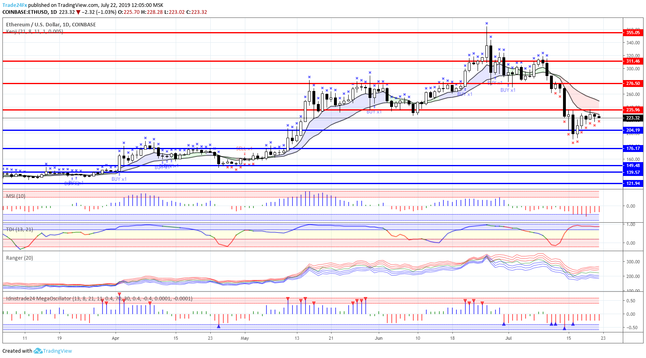This screenshot has width=646, height=358.
Task: Click the 11 date label on time axis
Action: tap(25, 338)
